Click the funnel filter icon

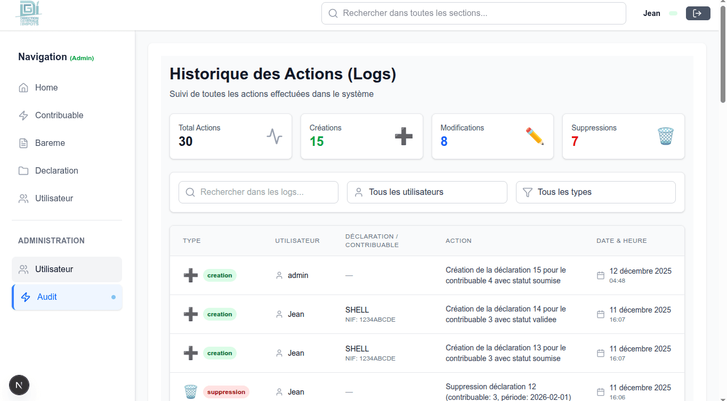(528, 192)
